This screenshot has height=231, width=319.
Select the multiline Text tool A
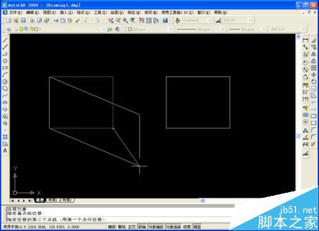click(x=5, y=151)
